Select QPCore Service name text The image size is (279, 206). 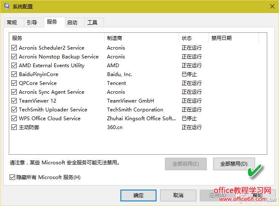pos(38,83)
